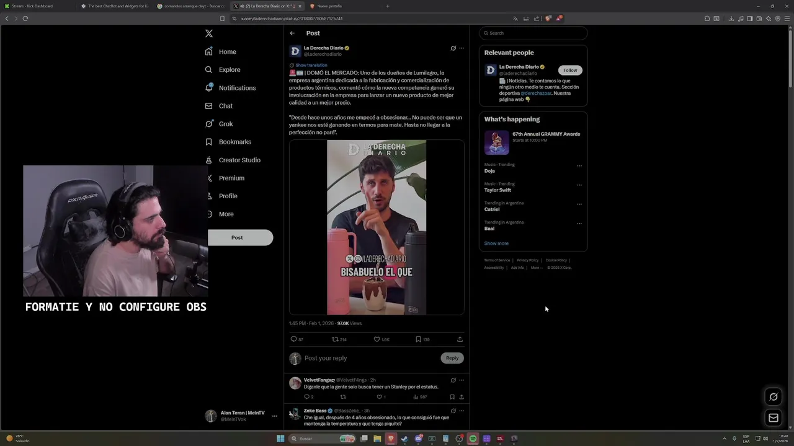The height and width of the screenshot is (446, 794).
Task: Open options for Doja trend
Action: (x=579, y=166)
